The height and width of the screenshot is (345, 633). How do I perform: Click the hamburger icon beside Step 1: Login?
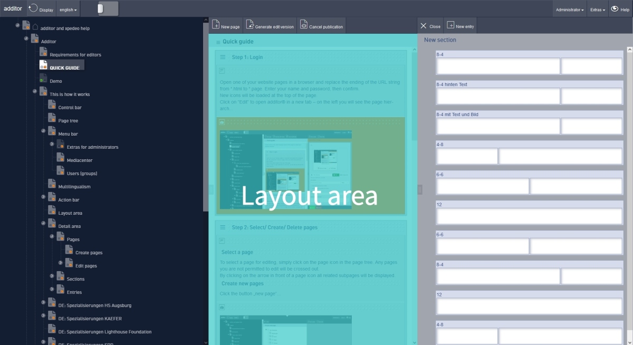coord(223,57)
